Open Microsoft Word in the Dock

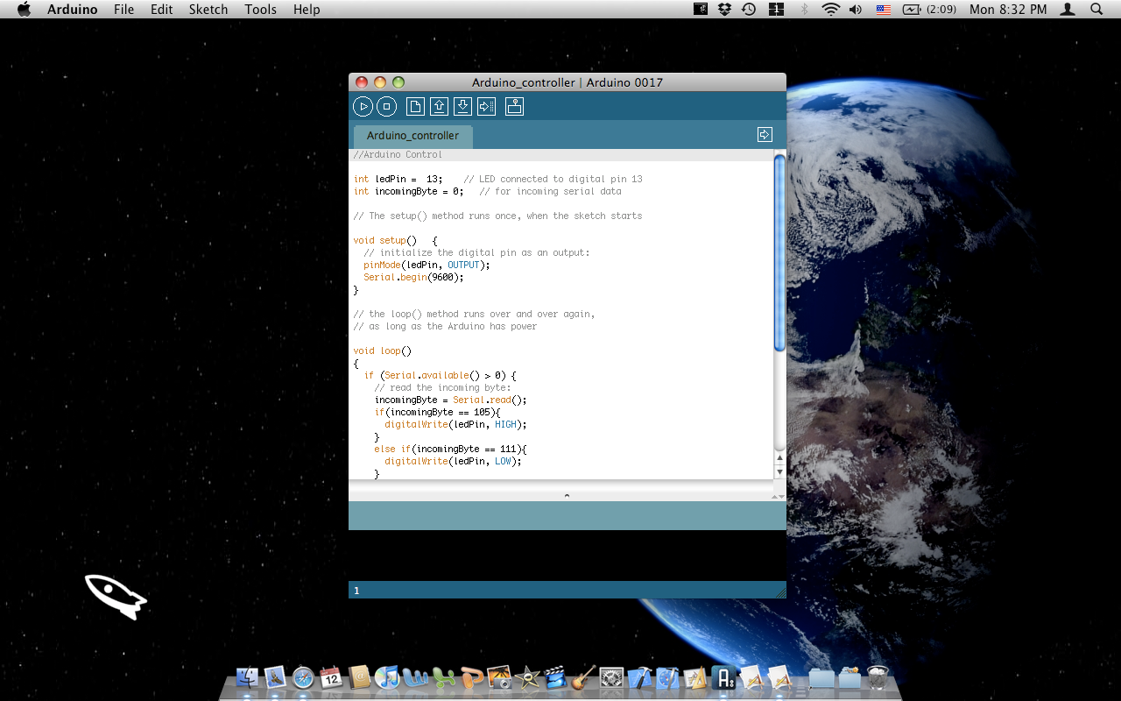[x=415, y=677]
